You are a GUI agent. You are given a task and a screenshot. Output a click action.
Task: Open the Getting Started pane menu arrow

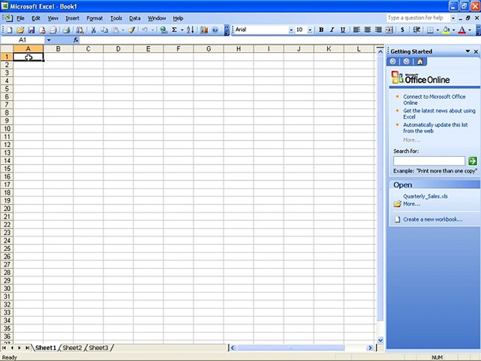(x=467, y=51)
